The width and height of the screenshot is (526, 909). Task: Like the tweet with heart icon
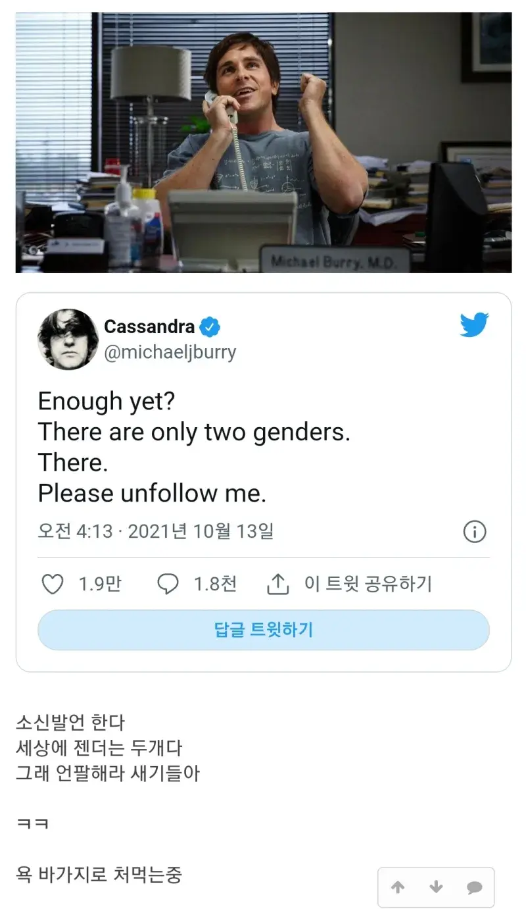[53, 584]
